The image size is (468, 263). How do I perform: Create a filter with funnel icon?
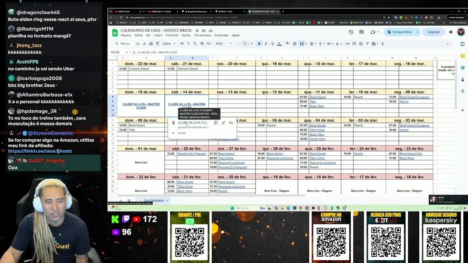click(367, 43)
